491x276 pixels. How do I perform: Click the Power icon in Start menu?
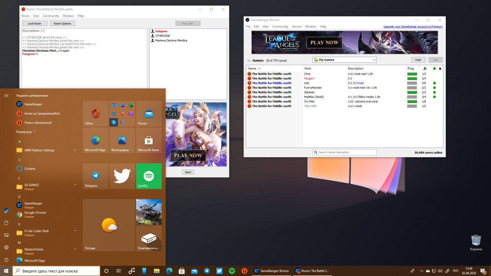pyautogui.click(x=6, y=260)
